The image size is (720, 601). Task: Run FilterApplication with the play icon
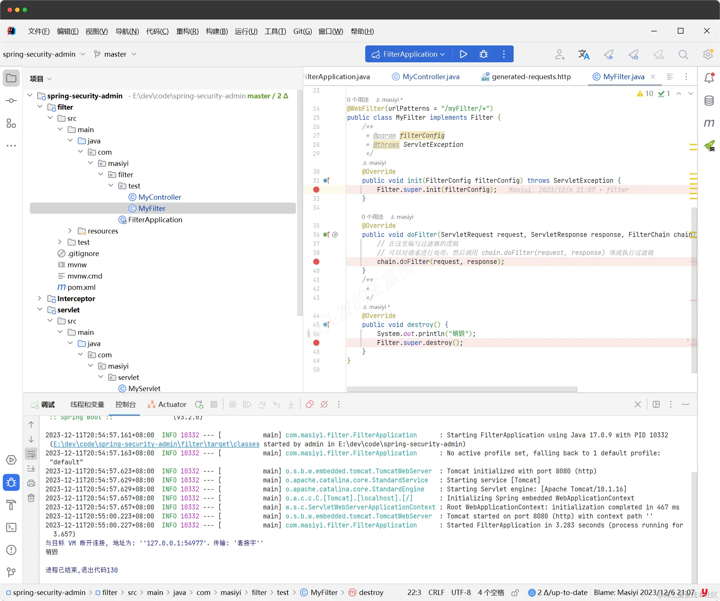[463, 54]
